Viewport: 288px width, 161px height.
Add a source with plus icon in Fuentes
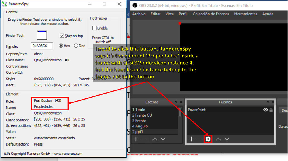pos(191,139)
